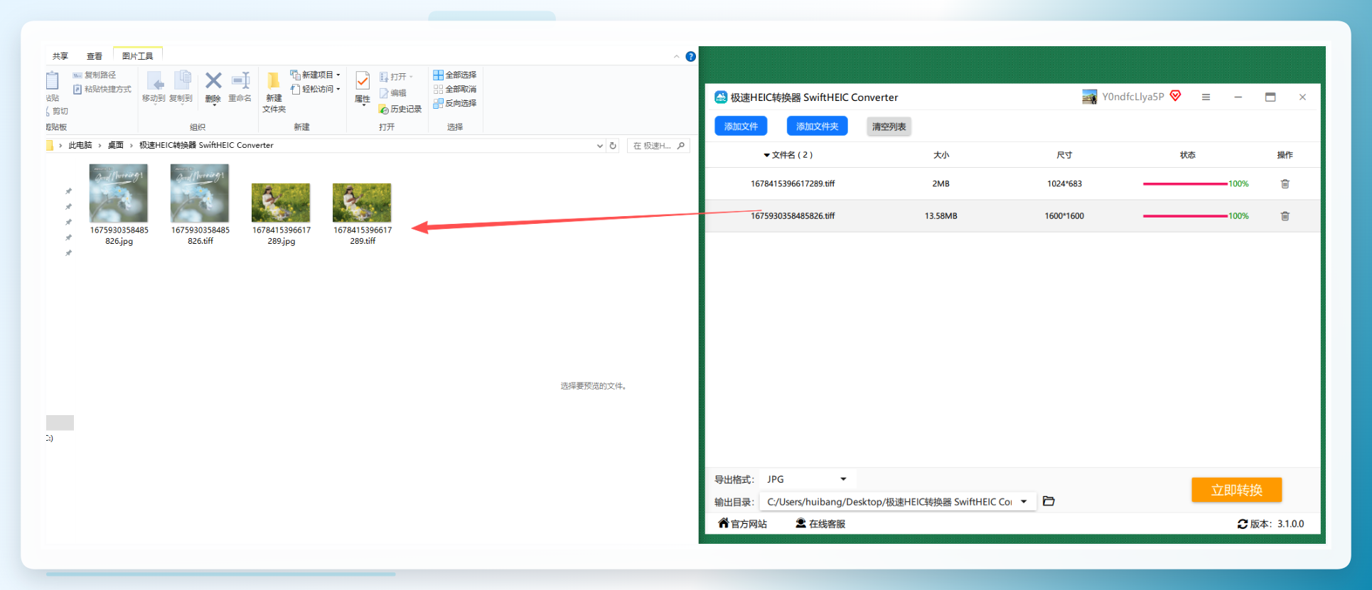Delete 1675930358485826.tiff row with its trash icon
The height and width of the screenshot is (590, 1372).
pyautogui.click(x=1285, y=216)
